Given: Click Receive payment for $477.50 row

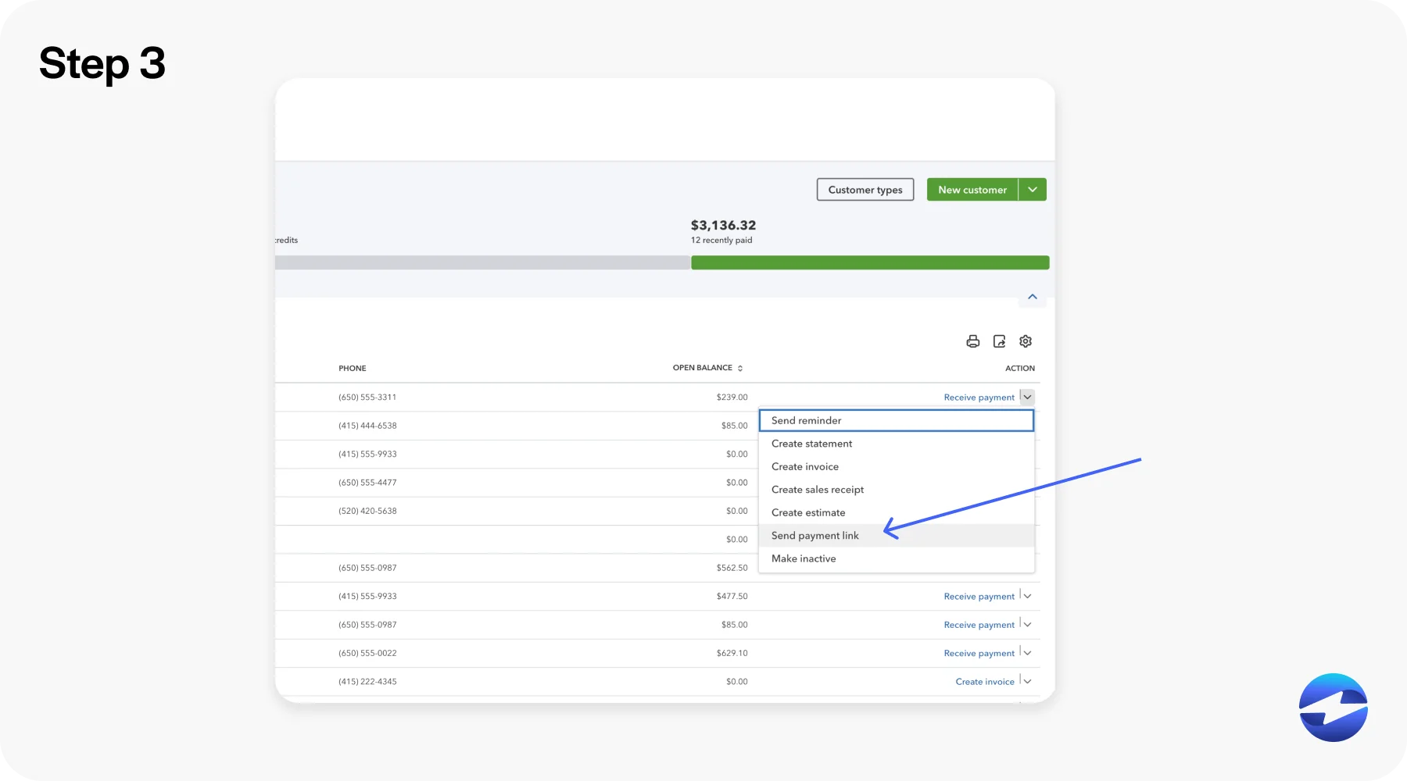Looking at the screenshot, I should tap(979, 597).
